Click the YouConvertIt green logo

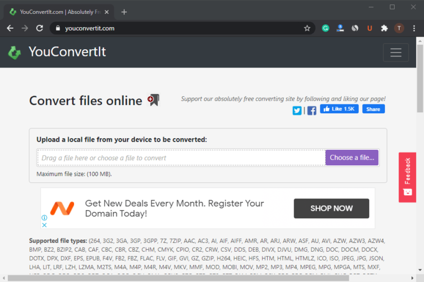(14, 53)
